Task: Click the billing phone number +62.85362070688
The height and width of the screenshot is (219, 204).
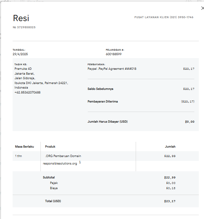Action: point(28,92)
